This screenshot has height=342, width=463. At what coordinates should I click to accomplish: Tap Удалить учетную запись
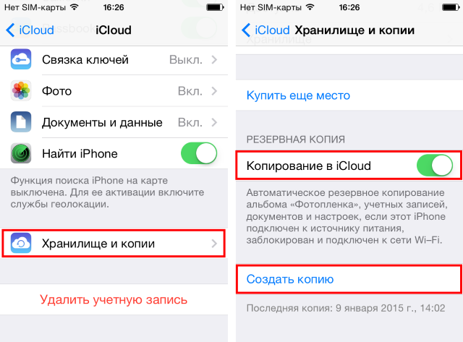114,299
